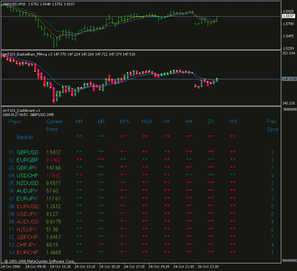
Task: Click the NZDUSD price 0.5577
Action: 53,183
